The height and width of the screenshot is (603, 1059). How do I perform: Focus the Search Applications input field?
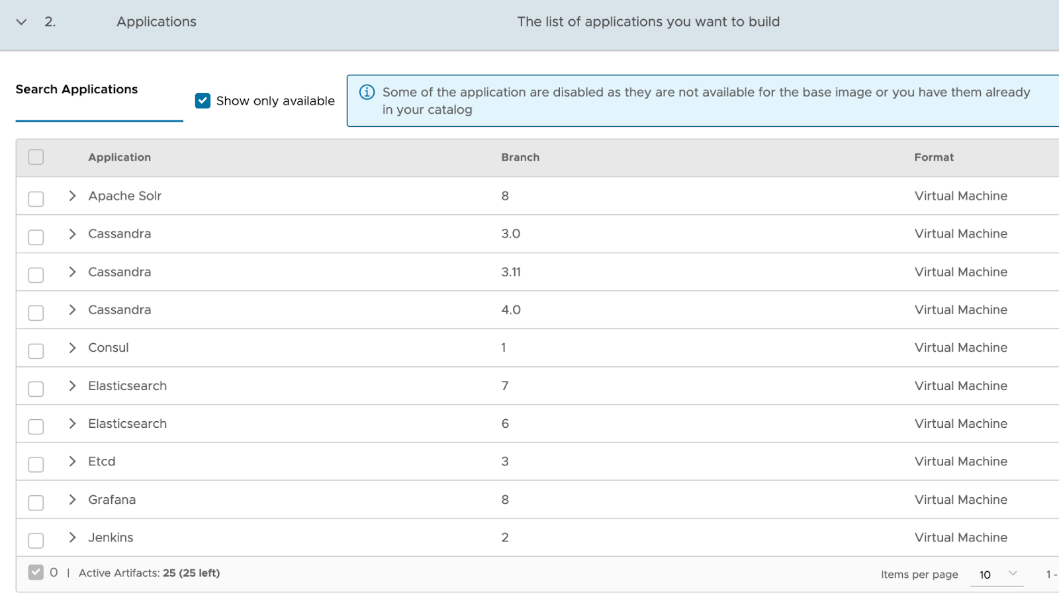point(99,109)
